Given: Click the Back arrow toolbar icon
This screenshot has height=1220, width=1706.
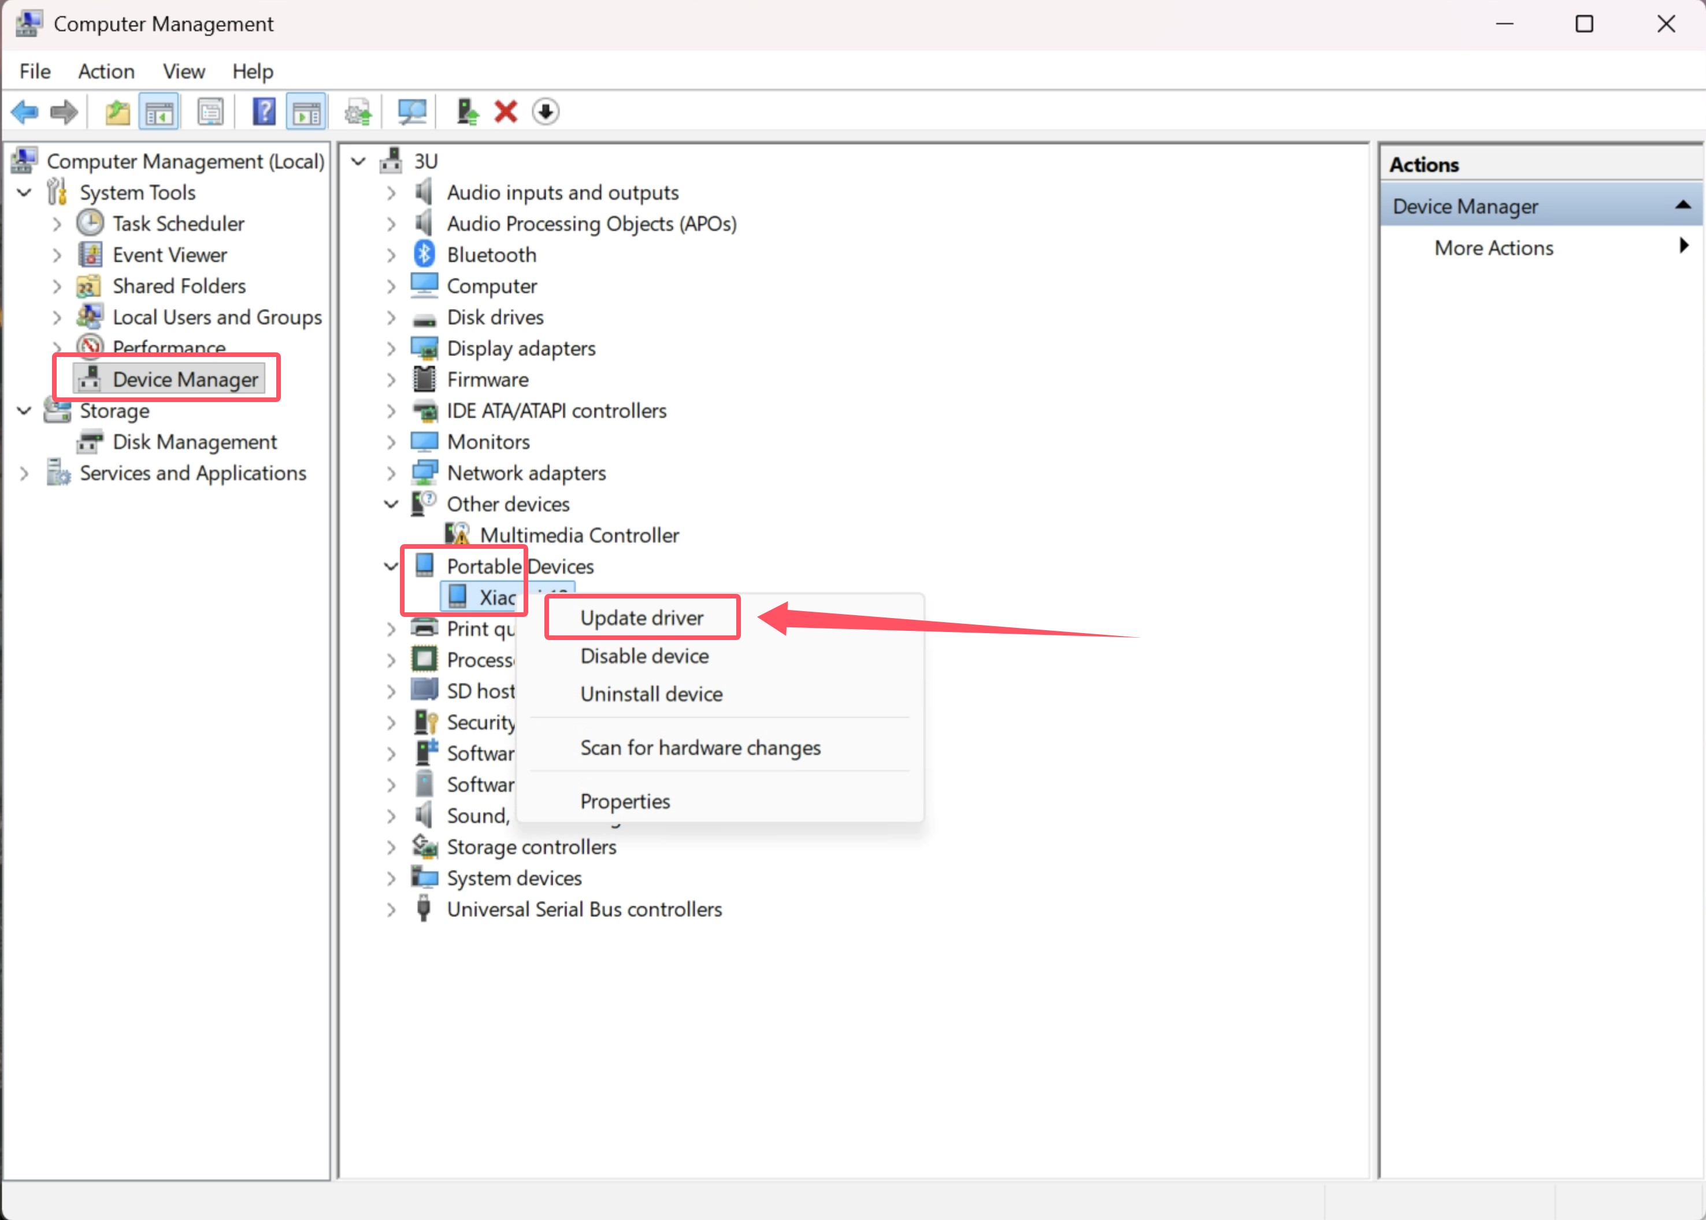Looking at the screenshot, I should [24, 113].
